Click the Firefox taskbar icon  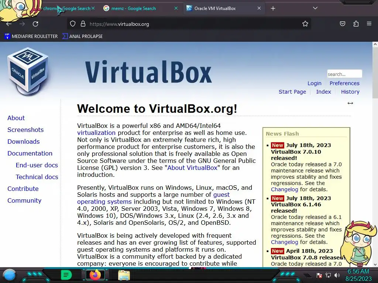pos(95,275)
